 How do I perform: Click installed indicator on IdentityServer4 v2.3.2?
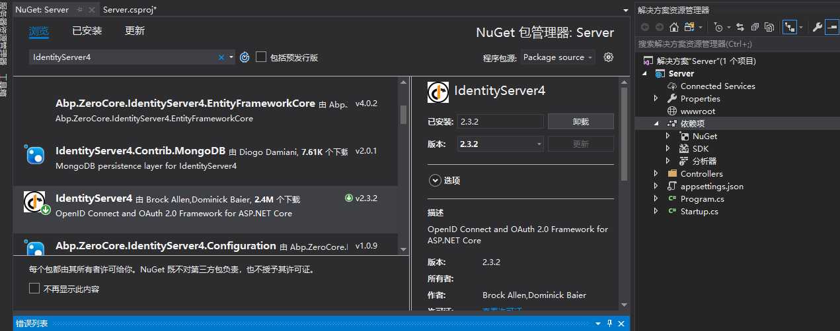(x=349, y=198)
